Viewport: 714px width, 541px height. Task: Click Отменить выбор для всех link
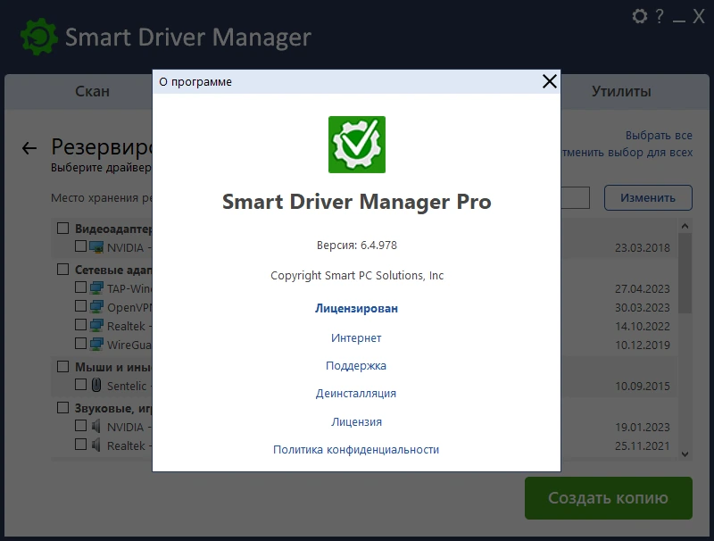(627, 152)
